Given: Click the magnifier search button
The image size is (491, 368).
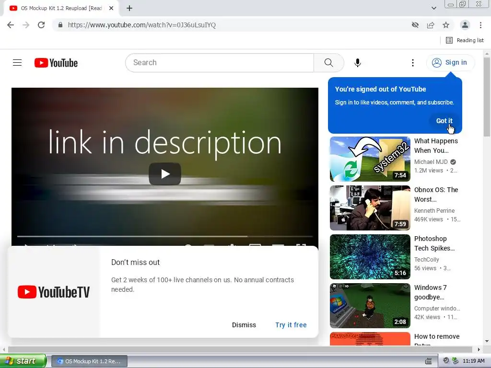Looking at the screenshot, I should pyautogui.click(x=329, y=63).
